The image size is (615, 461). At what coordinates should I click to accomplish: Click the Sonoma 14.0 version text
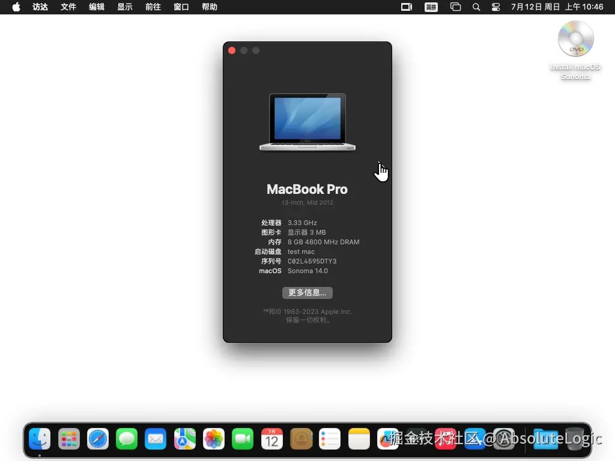[x=307, y=271]
